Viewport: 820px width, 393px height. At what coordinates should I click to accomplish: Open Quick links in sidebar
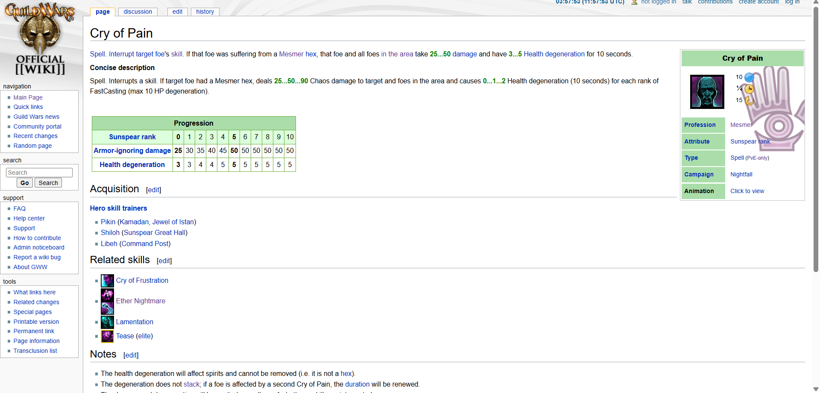coord(28,107)
